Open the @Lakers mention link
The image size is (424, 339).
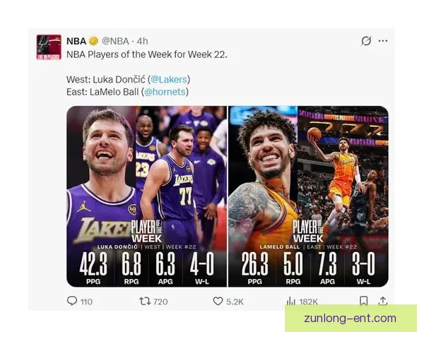pyautogui.click(x=169, y=80)
